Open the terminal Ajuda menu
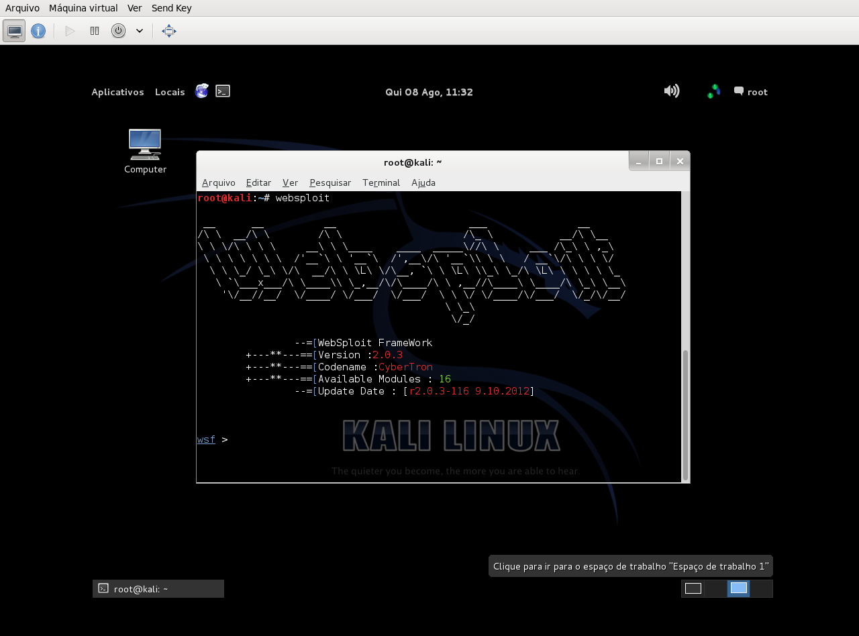The height and width of the screenshot is (636, 859). tap(423, 182)
